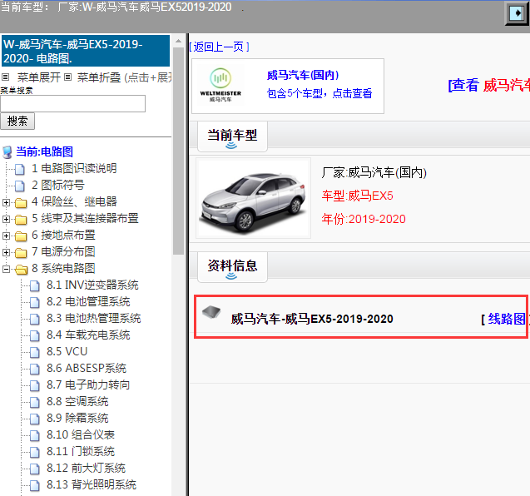Click the page icon beside 8.9 除霜系统
The width and height of the screenshot is (530, 496).
point(34,419)
